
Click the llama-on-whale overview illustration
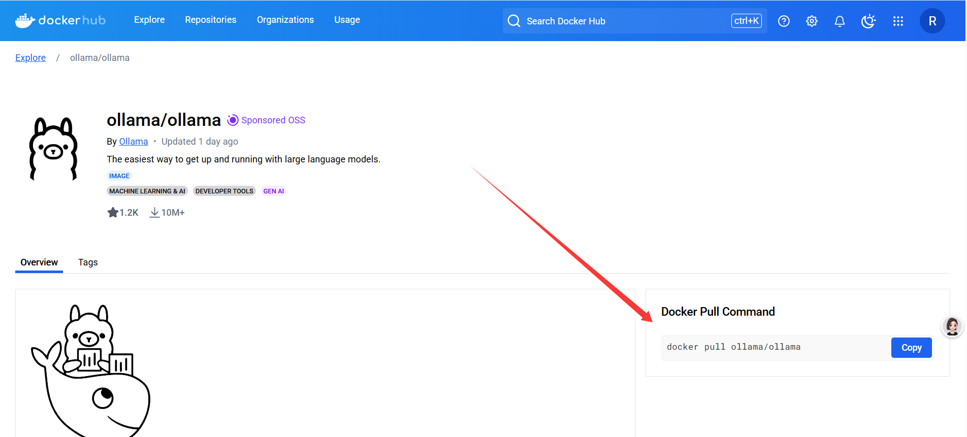pos(91,371)
